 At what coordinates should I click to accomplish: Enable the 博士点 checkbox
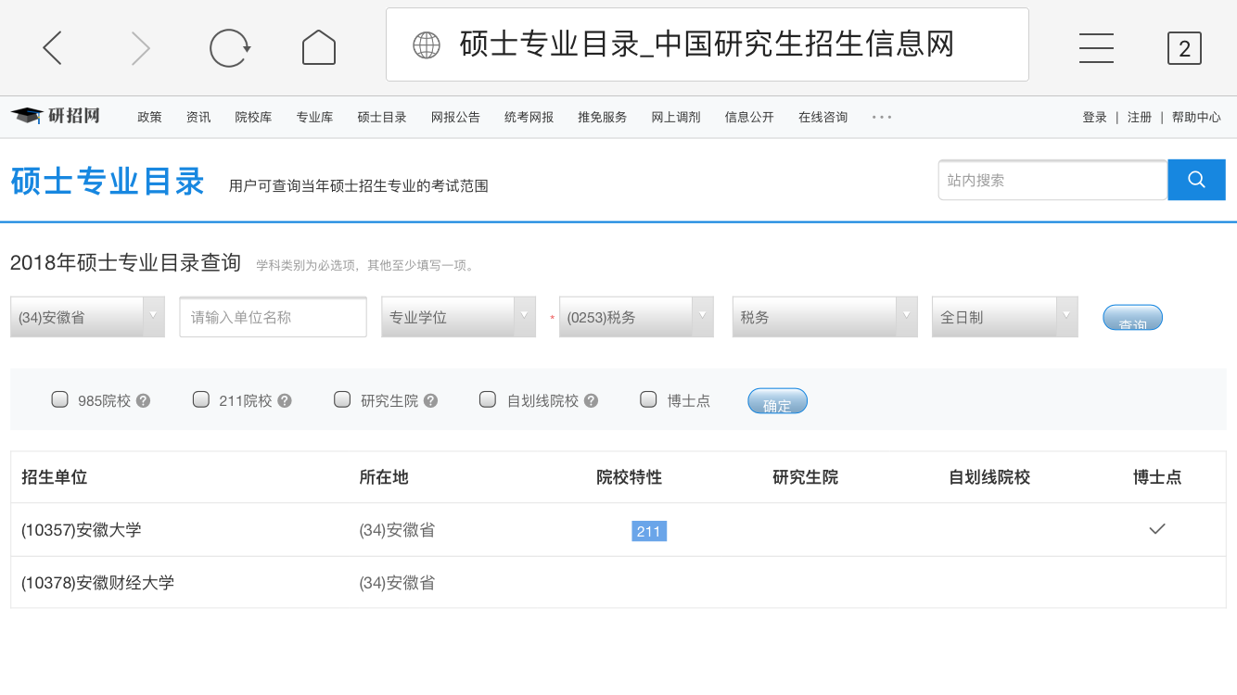648,399
